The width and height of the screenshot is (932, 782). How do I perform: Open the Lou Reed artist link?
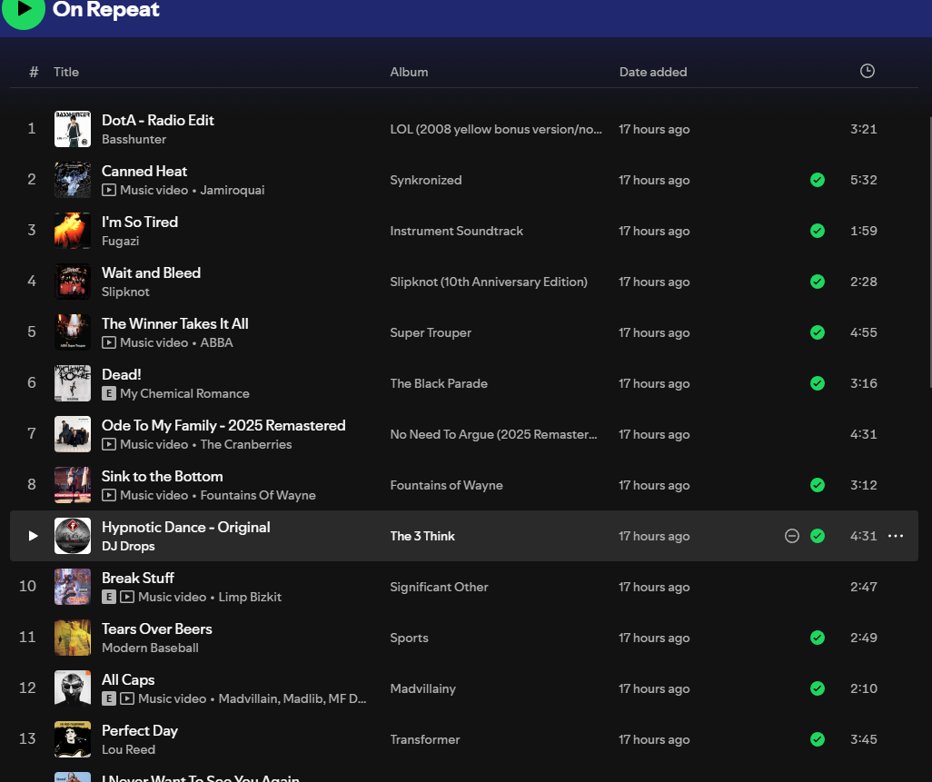click(x=128, y=749)
